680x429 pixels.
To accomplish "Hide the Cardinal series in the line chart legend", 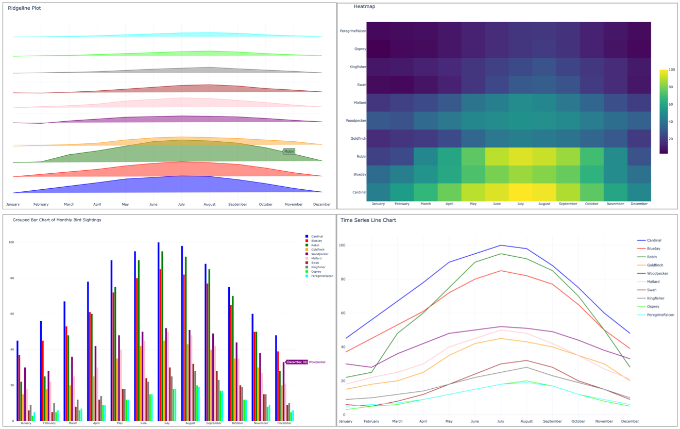I will click(655, 240).
